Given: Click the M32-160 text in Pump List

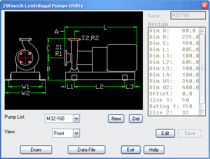Looking at the screenshot, I should click(x=55, y=119).
